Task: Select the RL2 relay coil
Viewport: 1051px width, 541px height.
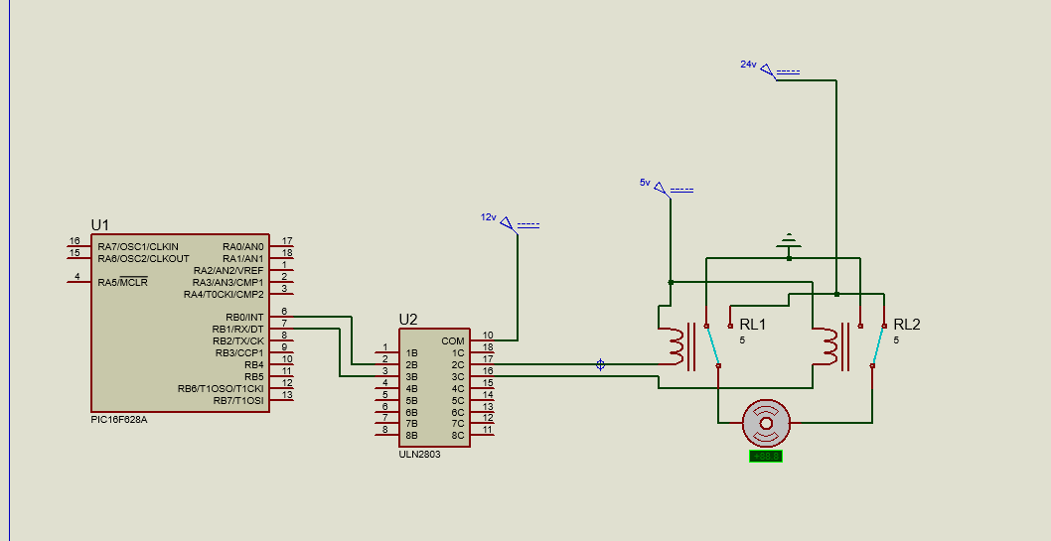Action: [828, 346]
